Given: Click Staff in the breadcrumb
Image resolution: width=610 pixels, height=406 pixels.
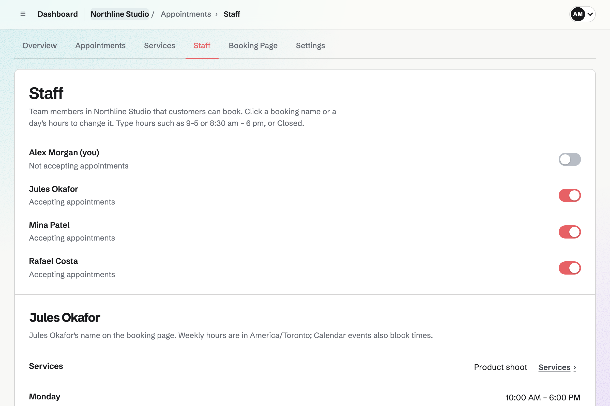Looking at the screenshot, I should click(232, 14).
